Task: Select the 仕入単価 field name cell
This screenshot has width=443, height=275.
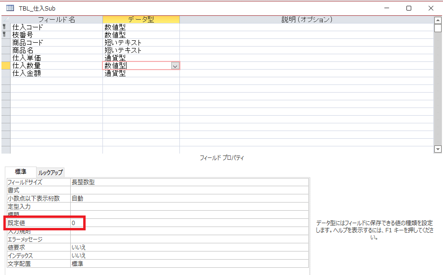Action: [56, 58]
